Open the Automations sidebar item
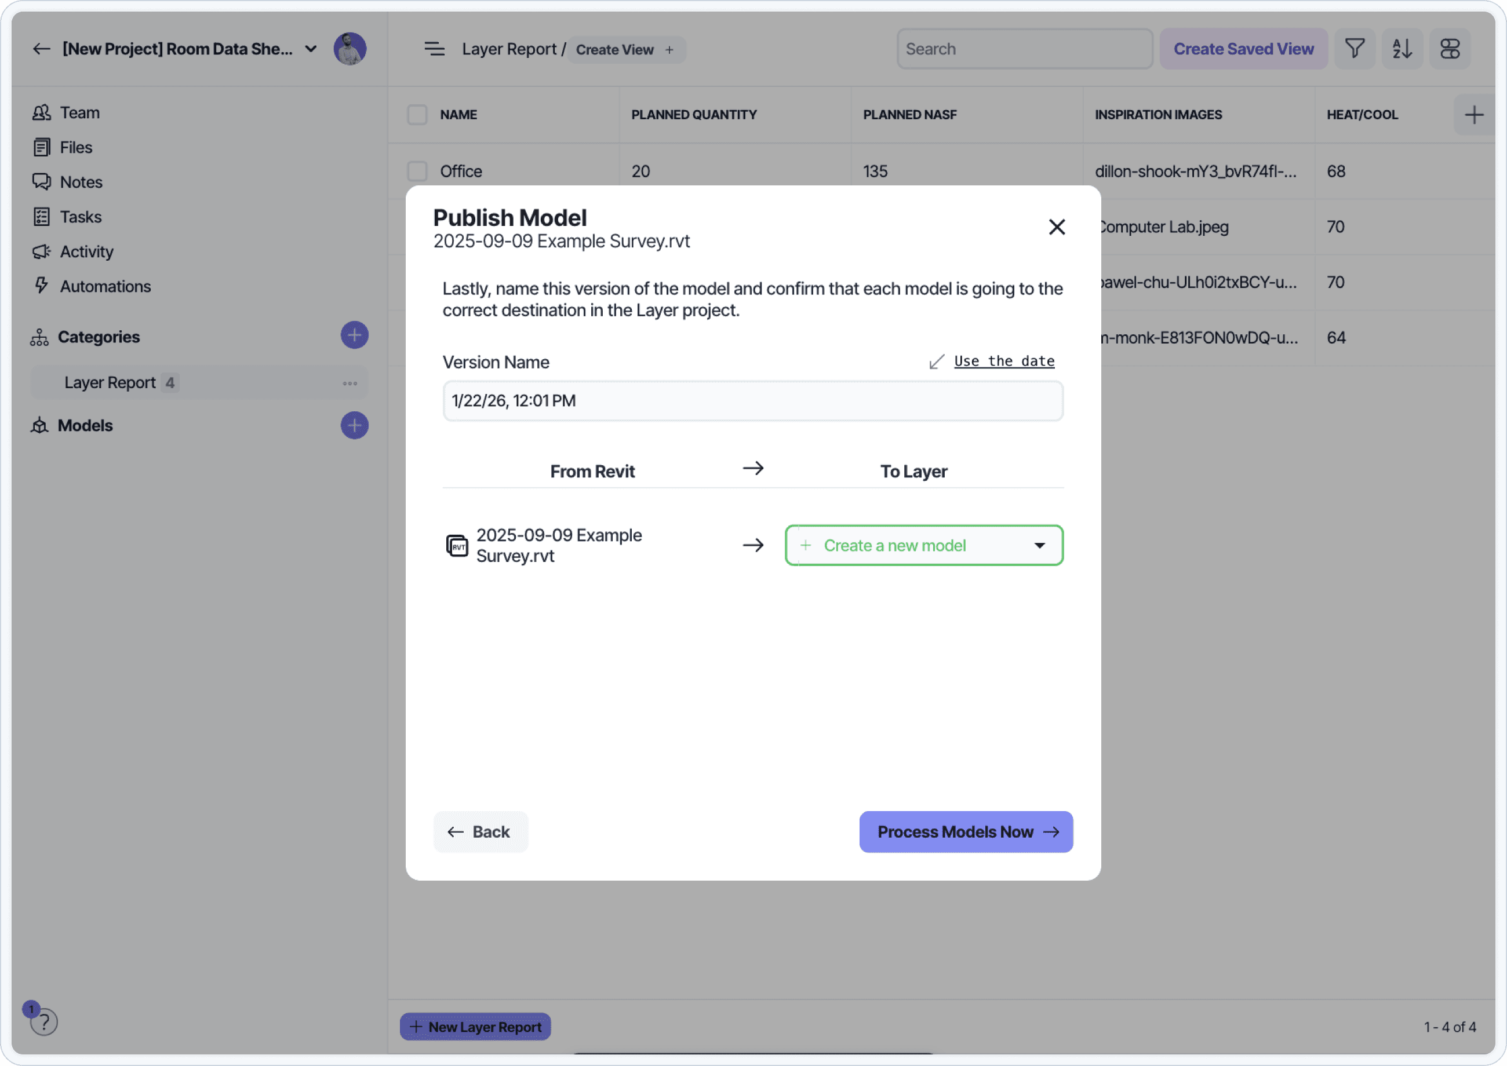The width and height of the screenshot is (1507, 1066). 105,286
